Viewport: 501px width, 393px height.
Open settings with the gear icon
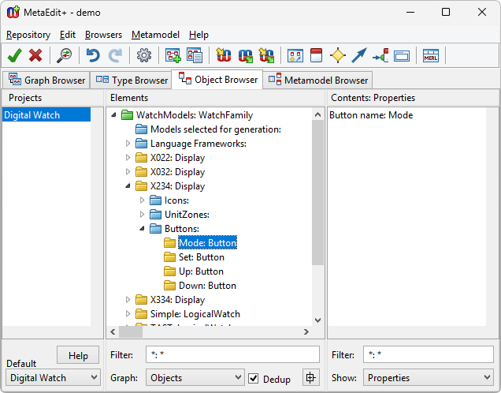pos(144,55)
